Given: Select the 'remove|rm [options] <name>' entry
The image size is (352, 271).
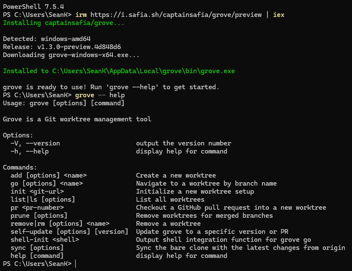Looking at the screenshot, I should [60, 224].
